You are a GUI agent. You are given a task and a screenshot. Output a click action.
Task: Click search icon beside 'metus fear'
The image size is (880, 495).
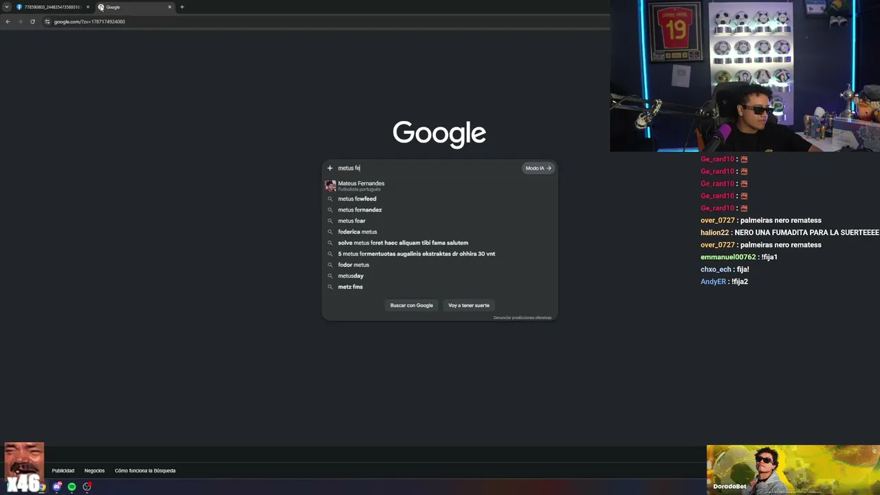click(330, 221)
